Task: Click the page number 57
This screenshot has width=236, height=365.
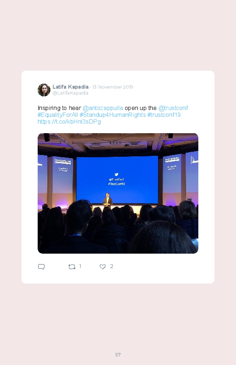Action: (x=118, y=355)
